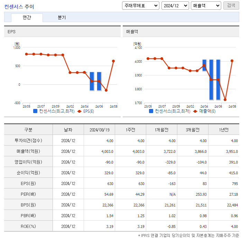Click 매출액 value 3,951.0
The height and width of the screenshot is (240, 242).
[232, 151]
